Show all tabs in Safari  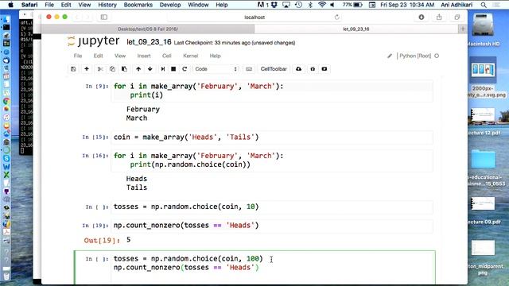click(x=457, y=17)
